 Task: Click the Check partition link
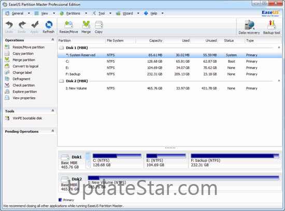24,85
